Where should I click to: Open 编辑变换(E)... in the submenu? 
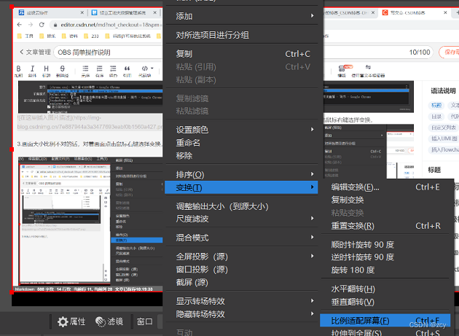(385, 187)
